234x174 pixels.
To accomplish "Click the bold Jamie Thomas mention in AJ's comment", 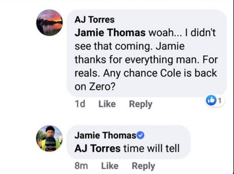I will (x=110, y=33).
